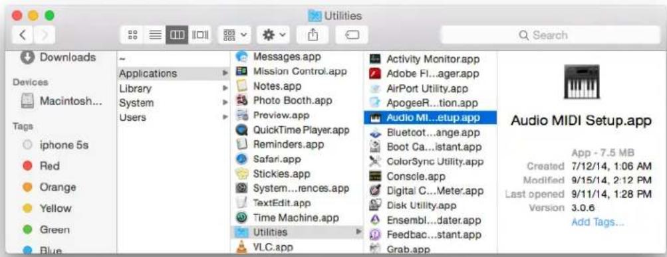Screen dimensions: 667x257
Task: Click the piano keyboard preview thumbnail
Action: 581,82
